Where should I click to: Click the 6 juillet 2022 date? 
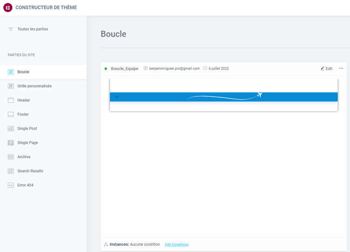[x=218, y=68]
